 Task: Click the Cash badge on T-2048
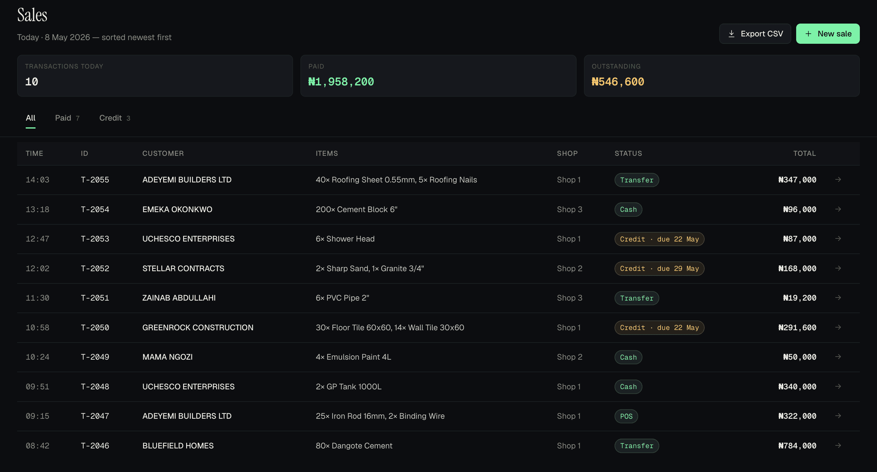pos(628,387)
